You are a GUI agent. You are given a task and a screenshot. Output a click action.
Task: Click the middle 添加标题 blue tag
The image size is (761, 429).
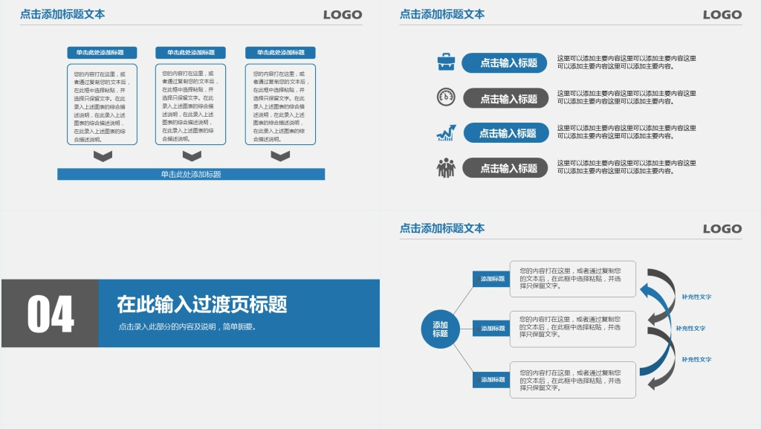click(x=490, y=329)
